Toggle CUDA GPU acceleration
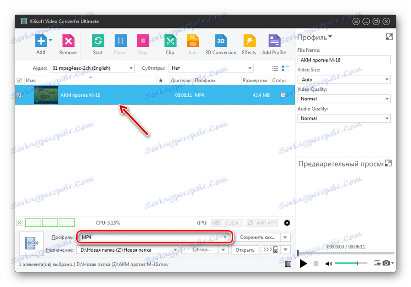The image size is (411, 287). tap(227, 223)
